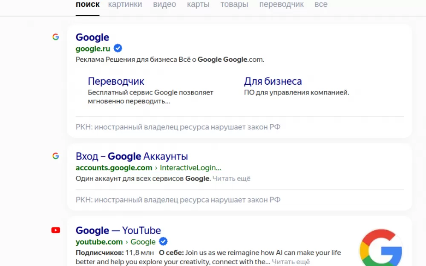Select the товары tab
Viewport: 426px width, 266px height.
234,4
